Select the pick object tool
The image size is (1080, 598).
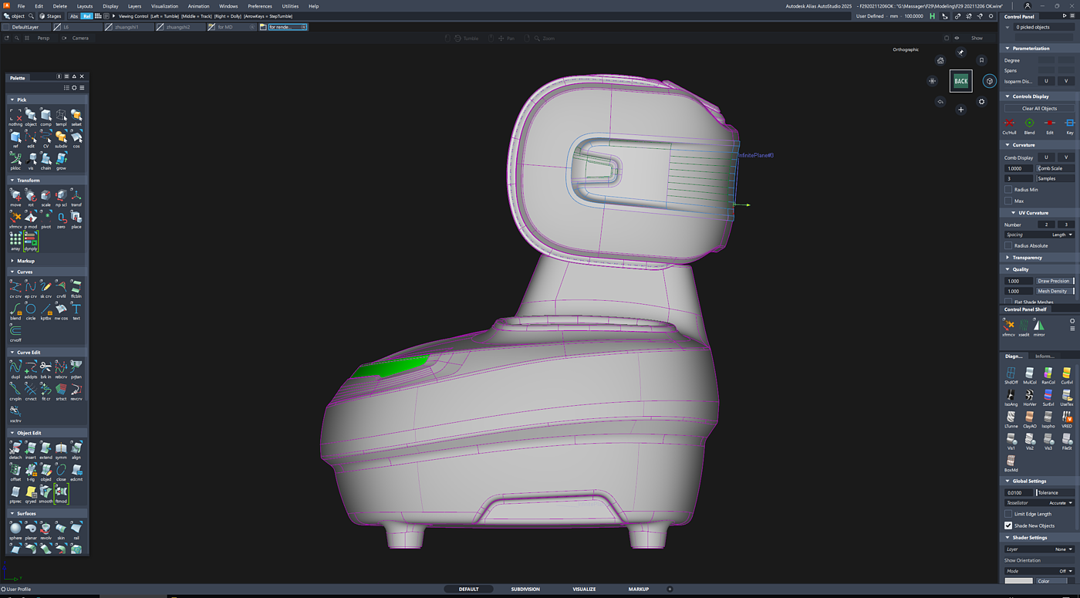[31, 116]
